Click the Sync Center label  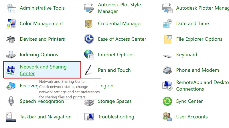189,101
